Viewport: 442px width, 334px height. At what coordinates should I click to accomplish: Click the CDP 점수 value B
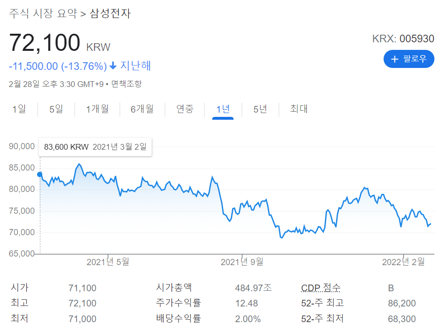[391, 288]
